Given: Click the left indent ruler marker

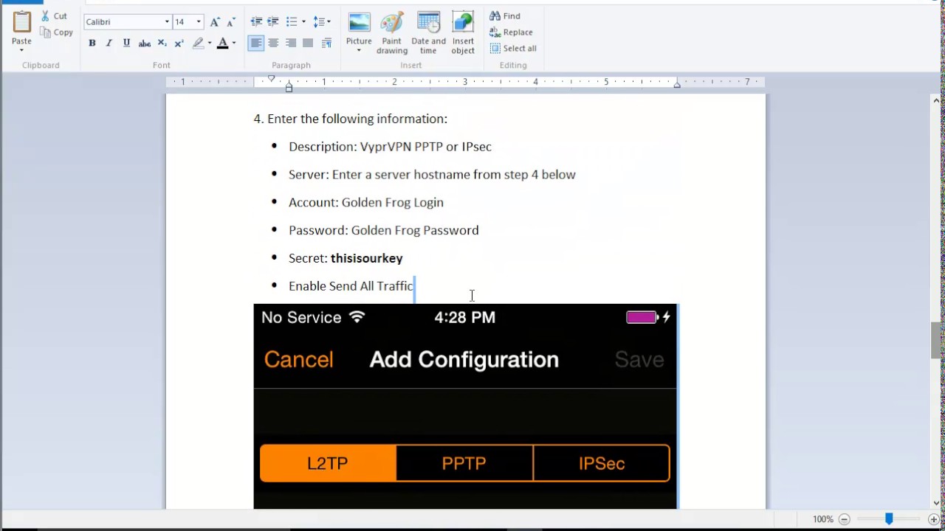Looking at the screenshot, I should click(289, 88).
